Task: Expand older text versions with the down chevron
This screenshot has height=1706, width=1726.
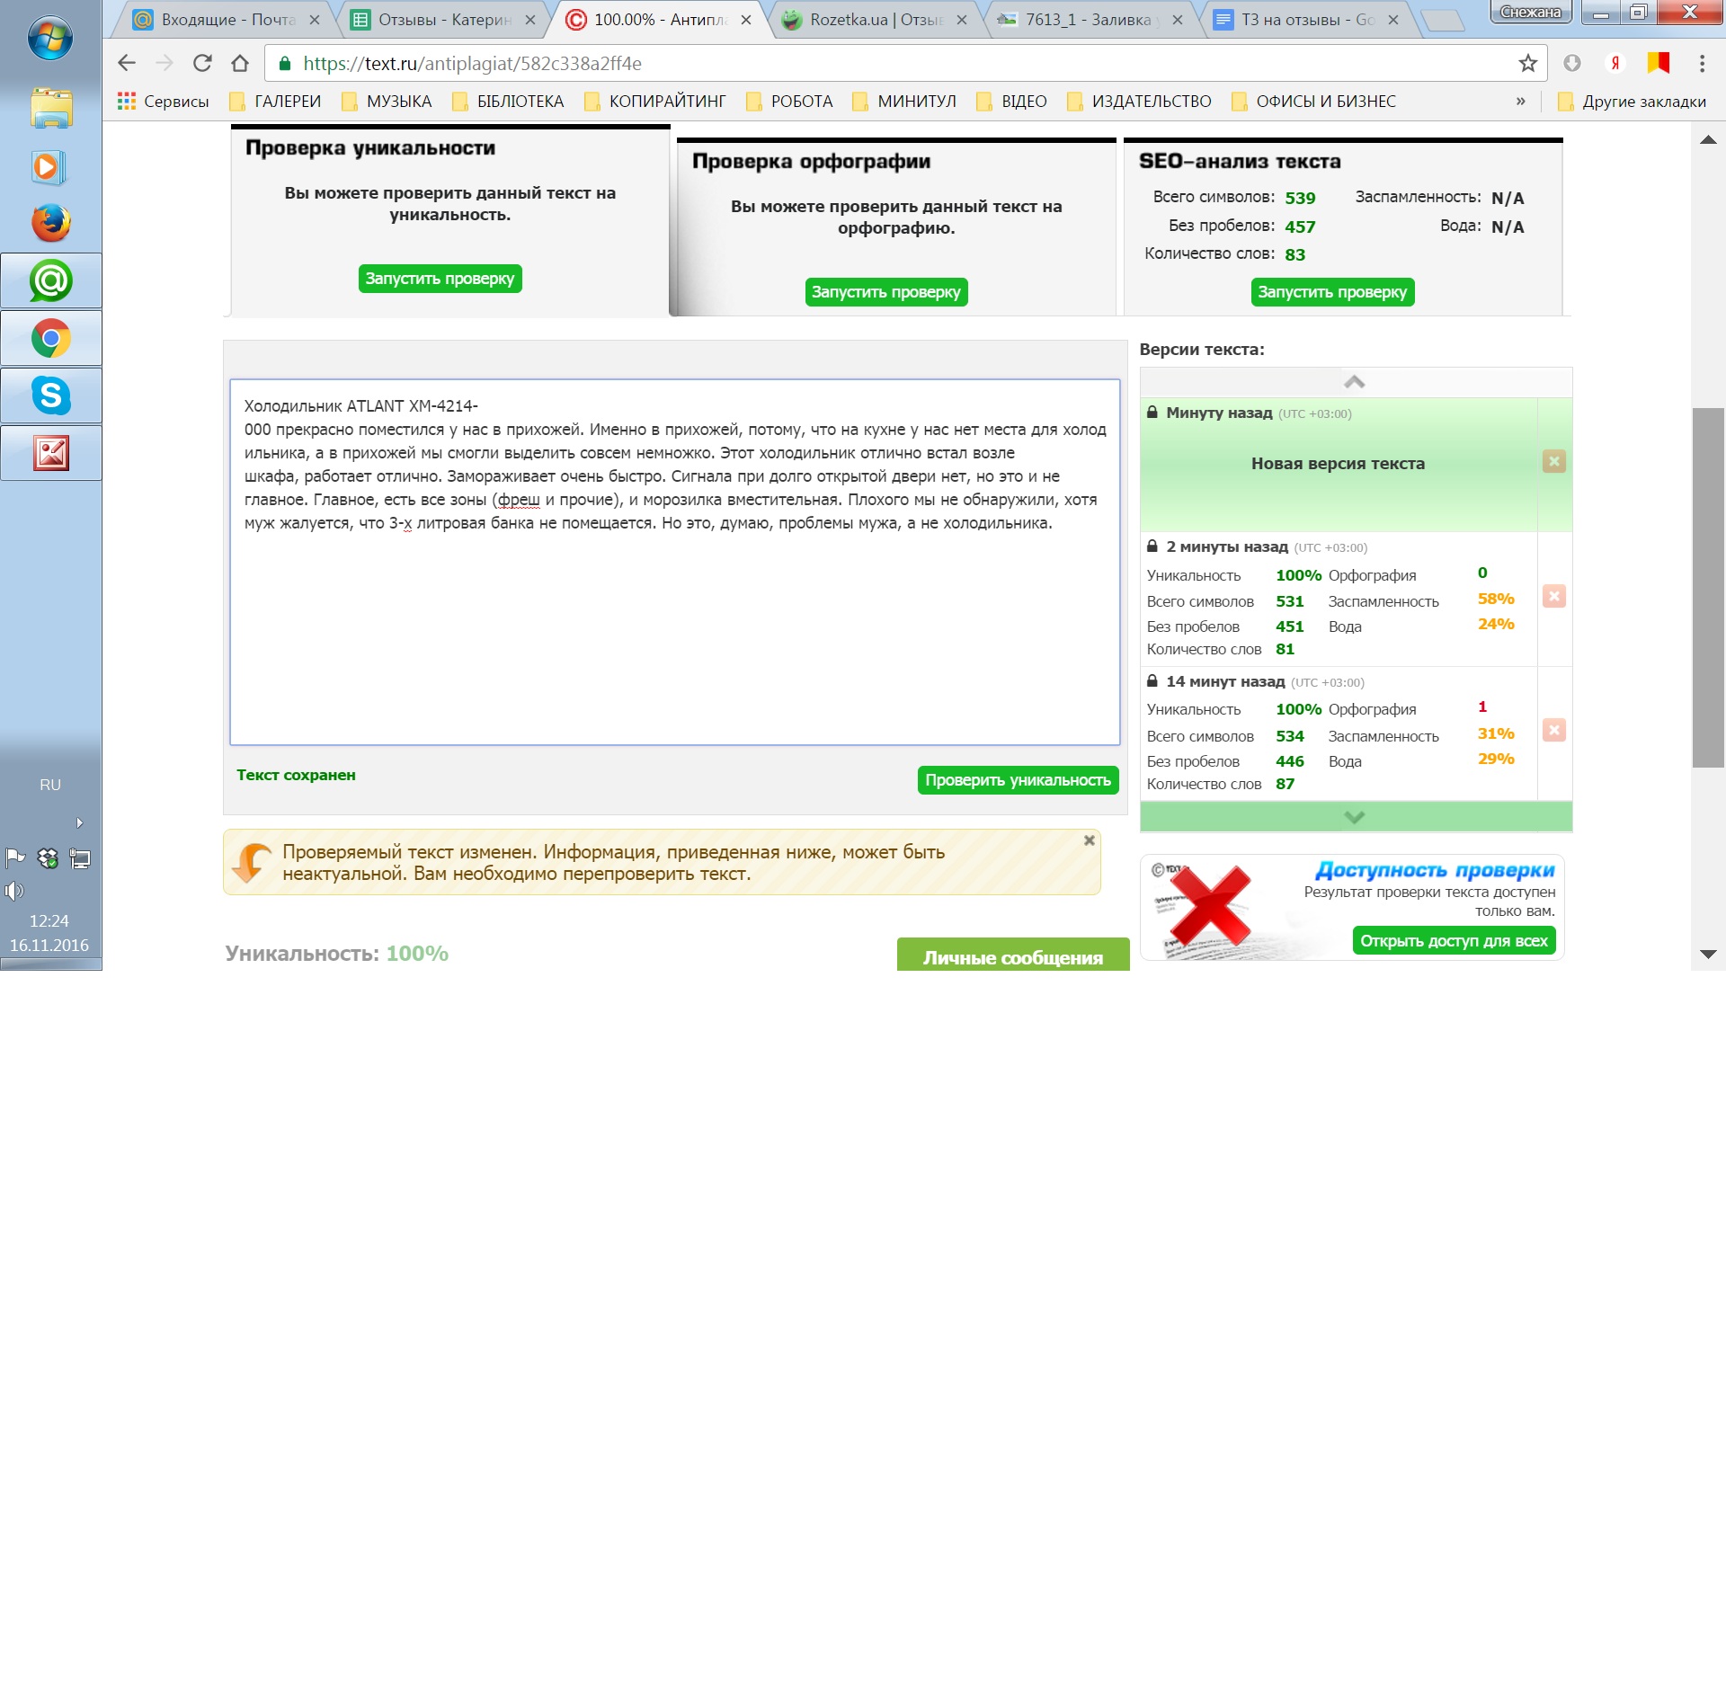Action: tap(1354, 817)
